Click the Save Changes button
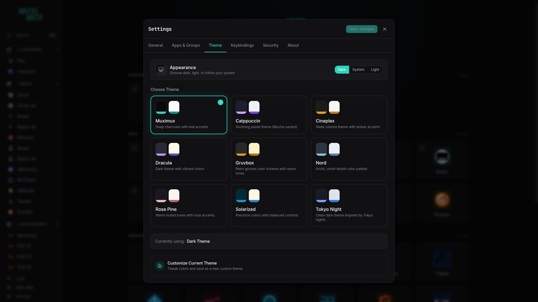The width and height of the screenshot is (538, 302). pyautogui.click(x=361, y=29)
